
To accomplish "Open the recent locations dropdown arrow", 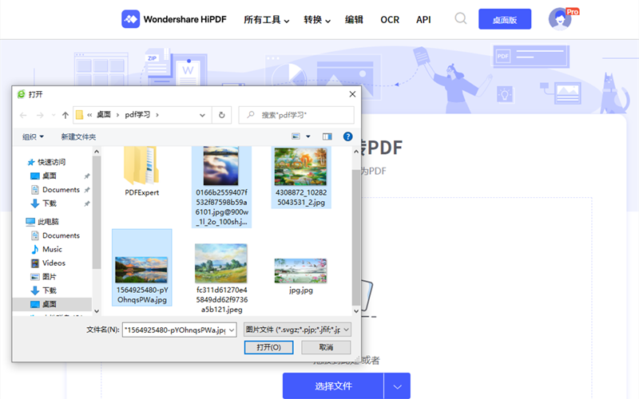I will pyautogui.click(x=54, y=115).
